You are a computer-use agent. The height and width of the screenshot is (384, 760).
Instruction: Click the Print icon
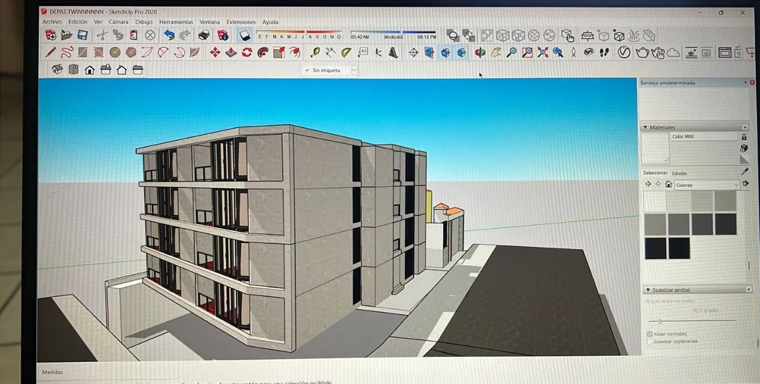pos(204,36)
